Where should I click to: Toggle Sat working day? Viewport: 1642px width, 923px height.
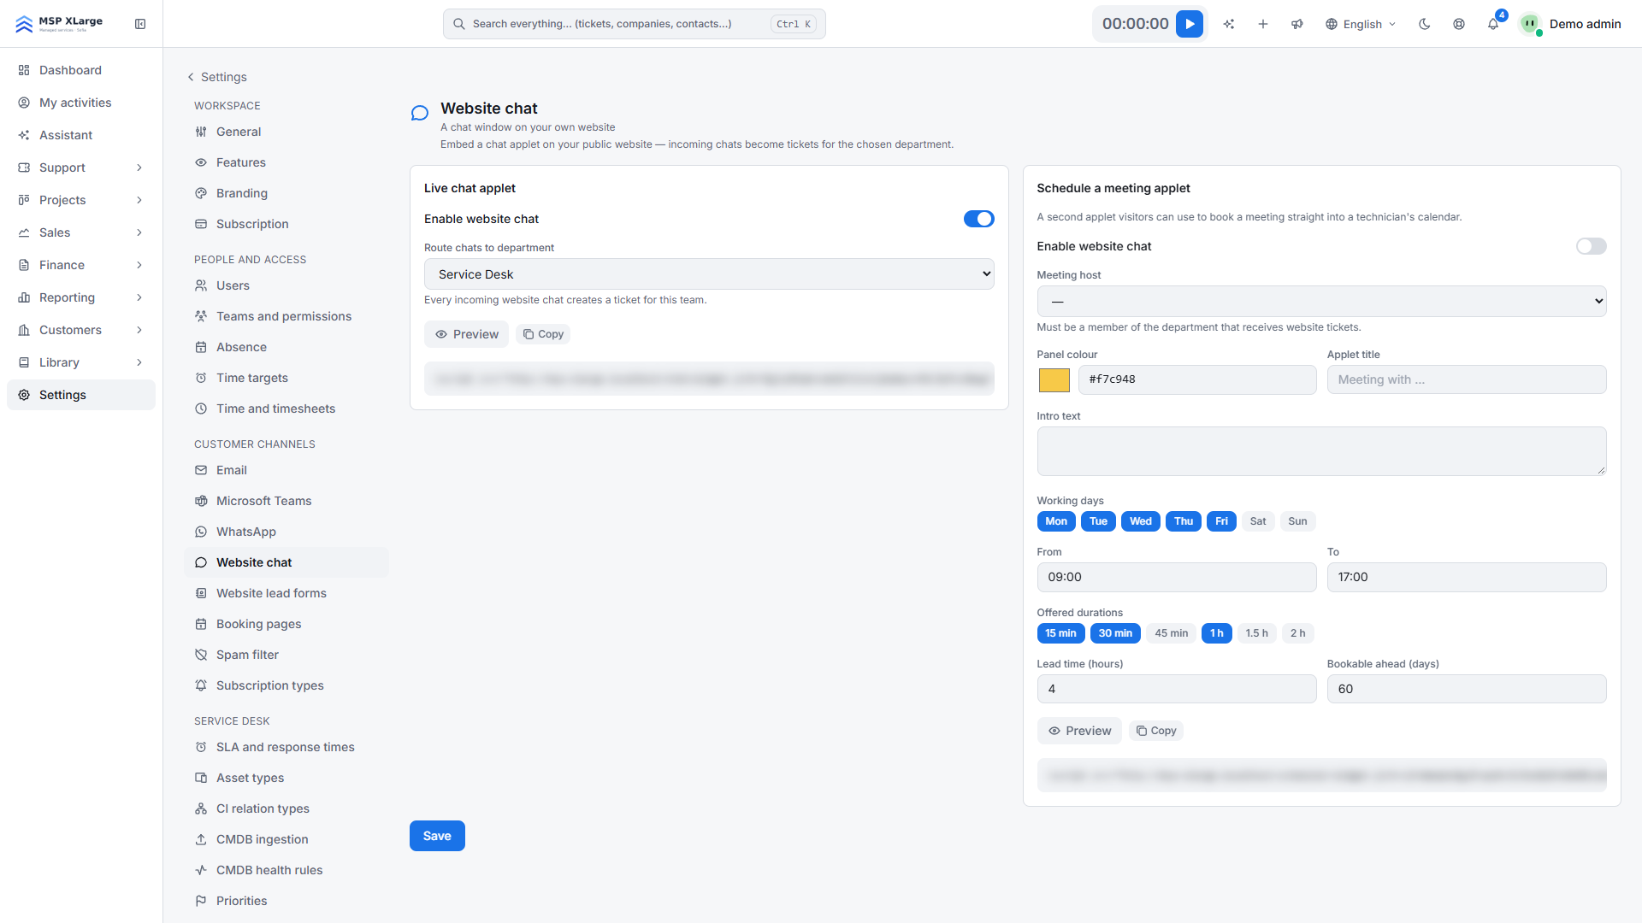pos(1258,521)
